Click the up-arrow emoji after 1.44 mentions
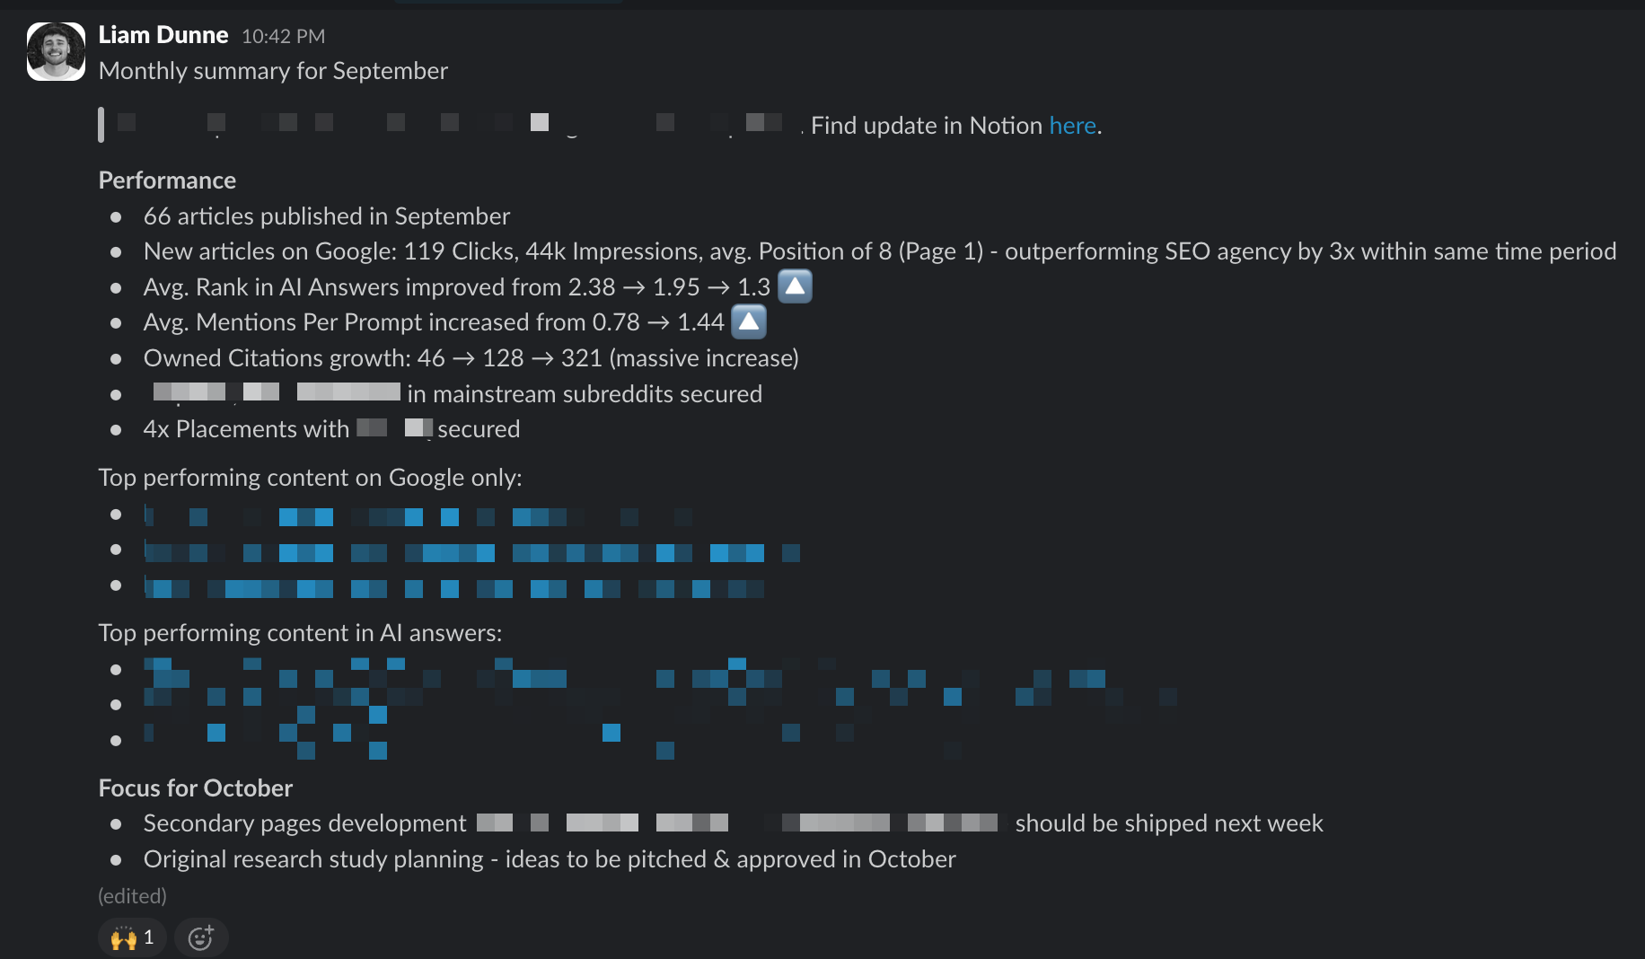Viewport: 1645px width, 959px height. (749, 321)
